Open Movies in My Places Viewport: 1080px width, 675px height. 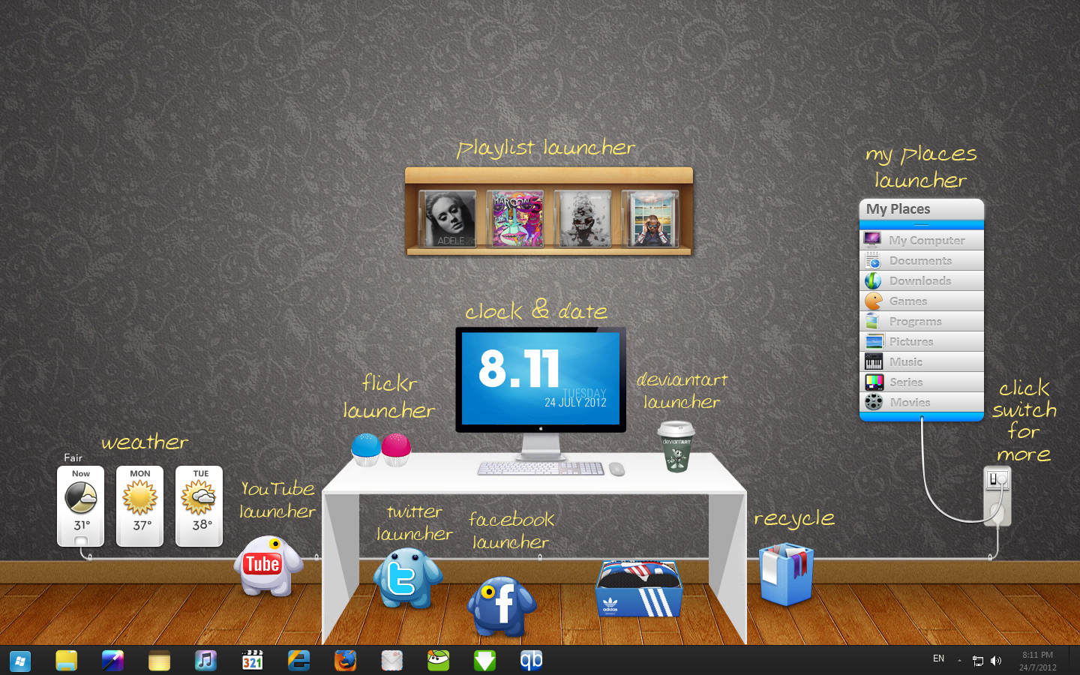tap(921, 402)
